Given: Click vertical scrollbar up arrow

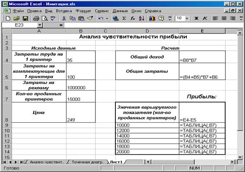Looking at the screenshot, I should click(x=240, y=32).
